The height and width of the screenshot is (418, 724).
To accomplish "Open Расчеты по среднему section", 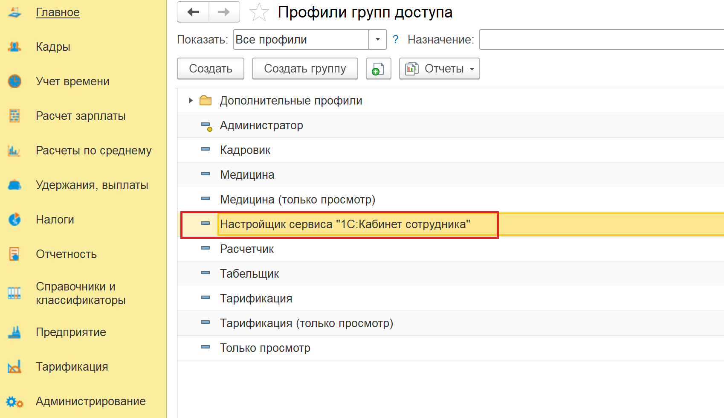I will tap(94, 151).
